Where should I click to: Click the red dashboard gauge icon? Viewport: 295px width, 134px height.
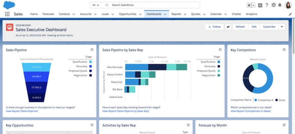(10, 27)
